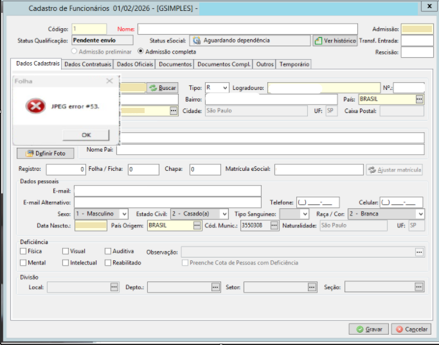
Task: Click the Telefone input field
Action: pyautogui.click(x=318, y=202)
